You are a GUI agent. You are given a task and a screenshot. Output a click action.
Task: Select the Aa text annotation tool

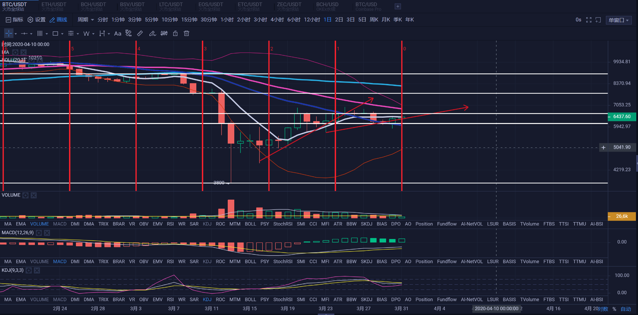pos(118,34)
